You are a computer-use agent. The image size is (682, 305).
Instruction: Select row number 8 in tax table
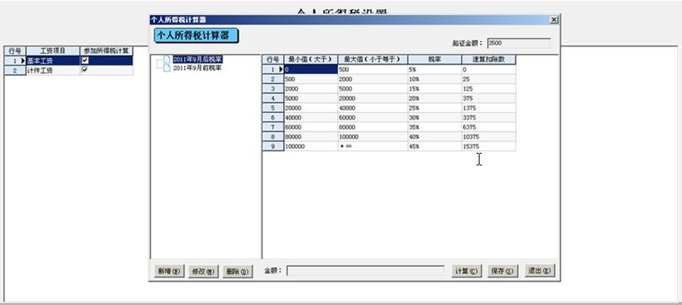click(x=273, y=136)
